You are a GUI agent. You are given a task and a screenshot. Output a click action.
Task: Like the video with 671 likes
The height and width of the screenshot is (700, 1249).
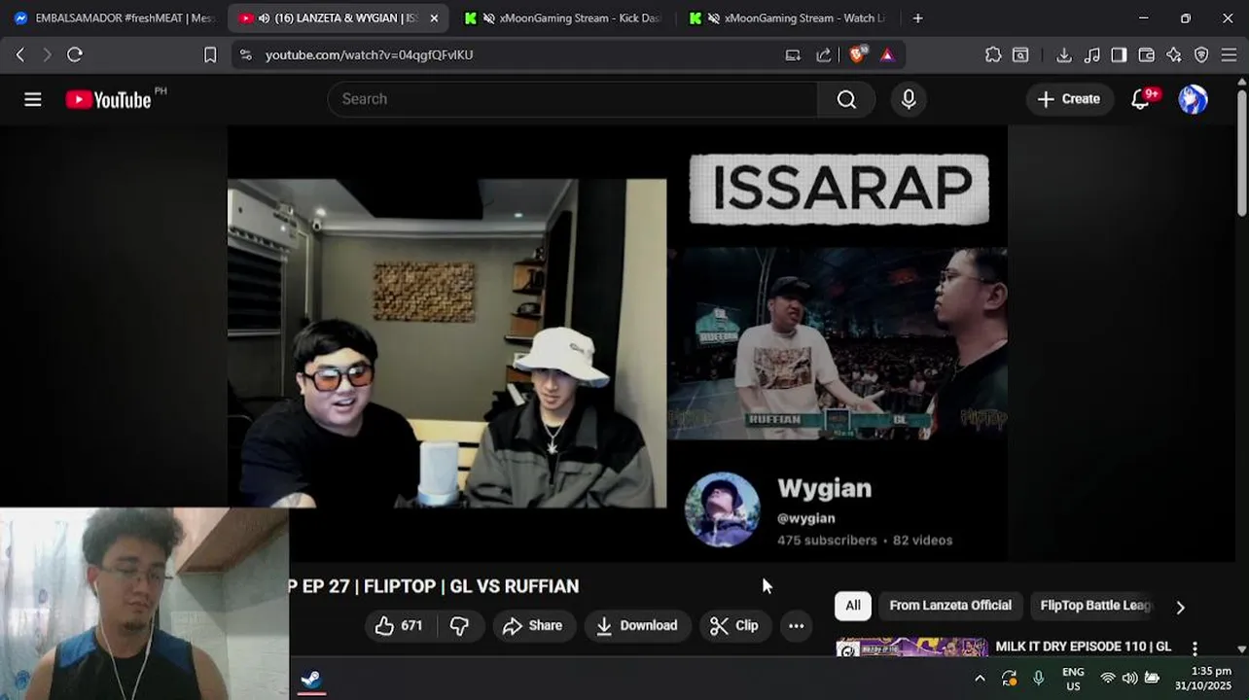399,625
